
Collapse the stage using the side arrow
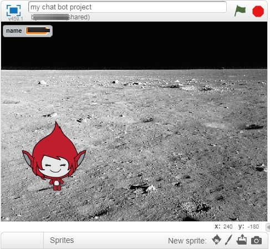click(268, 227)
